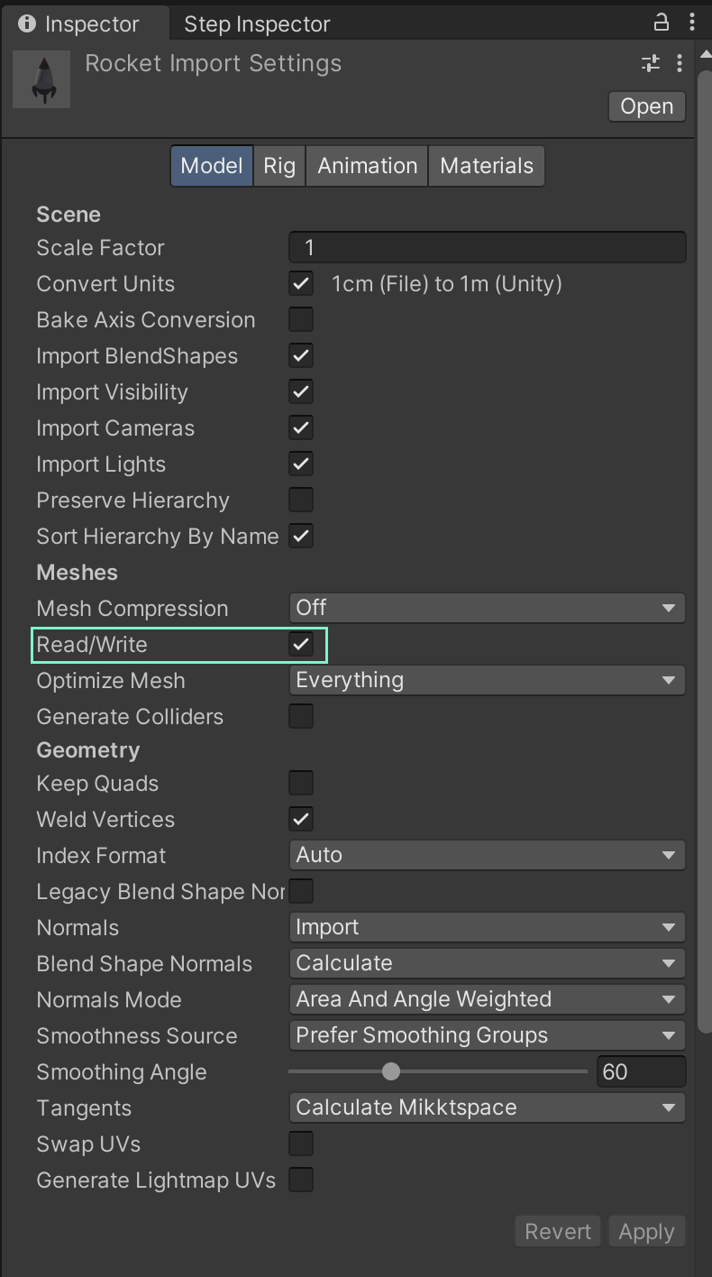Open Rocket Import Settings more options menu
Viewport: 712px width, 1277px height.
tap(679, 63)
